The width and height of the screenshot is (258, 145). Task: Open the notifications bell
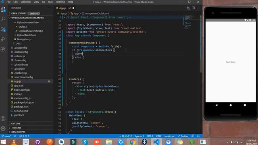[198, 136]
